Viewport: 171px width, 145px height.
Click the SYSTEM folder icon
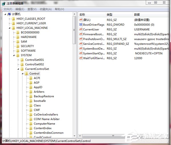pos(18,55)
